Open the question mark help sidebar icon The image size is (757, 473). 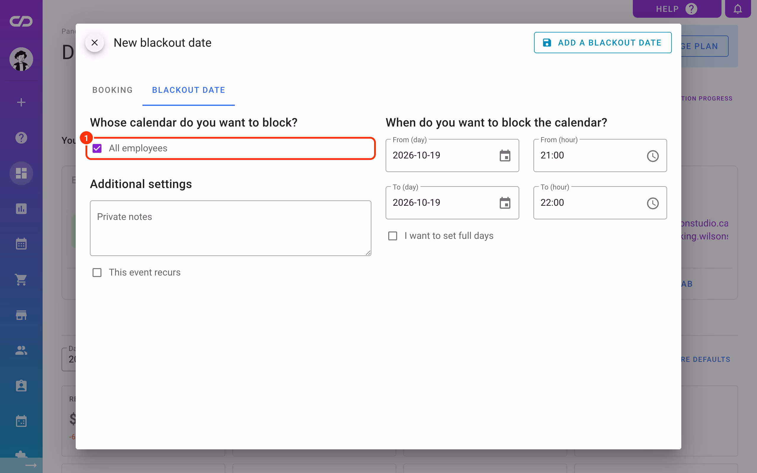21,138
